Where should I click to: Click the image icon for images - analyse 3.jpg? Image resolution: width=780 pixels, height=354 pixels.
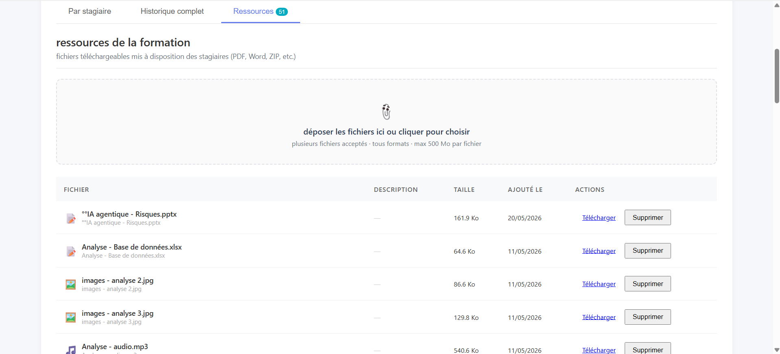[71, 317]
